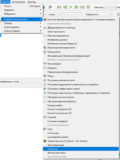Screen dimensions: 120x160
Task: Click the Отразить icon
Action: click(x=45, y=68)
